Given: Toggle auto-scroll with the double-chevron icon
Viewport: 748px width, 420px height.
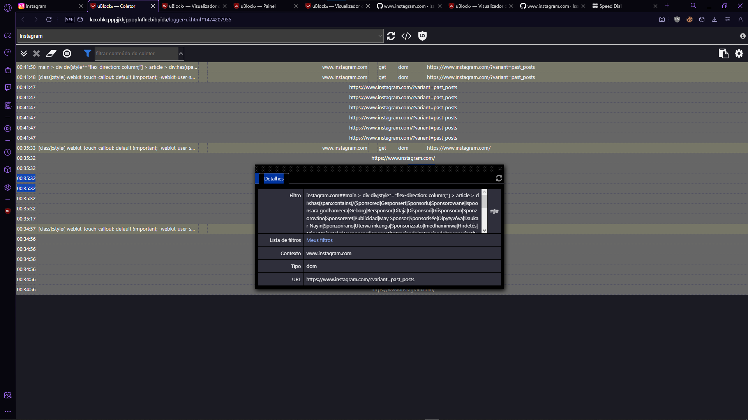Looking at the screenshot, I should click(23, 53).
